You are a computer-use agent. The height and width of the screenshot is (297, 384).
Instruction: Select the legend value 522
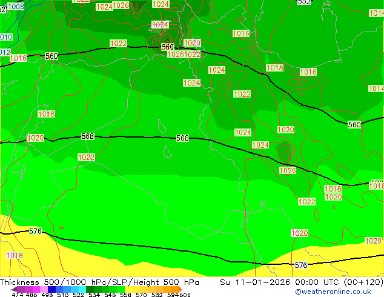coord(78,295)
